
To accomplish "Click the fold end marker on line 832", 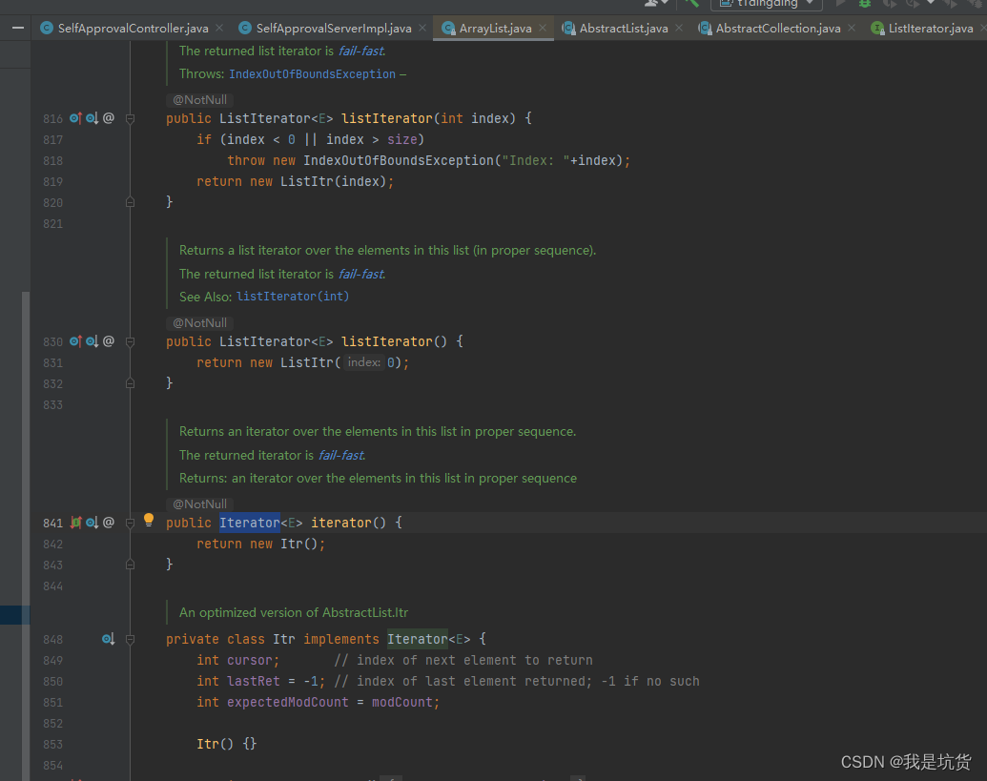I will tap(131, 383).
